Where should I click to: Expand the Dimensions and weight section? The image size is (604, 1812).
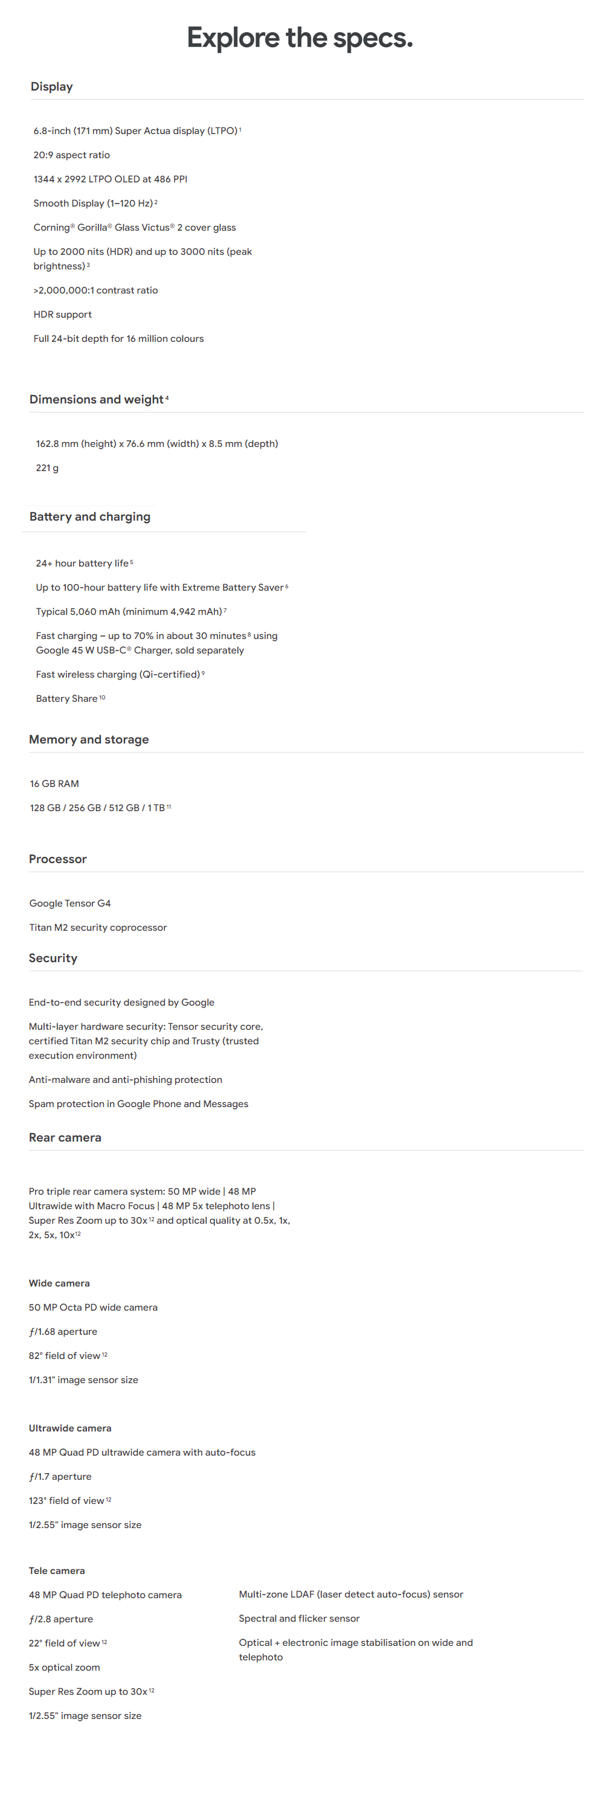(96, 399)
